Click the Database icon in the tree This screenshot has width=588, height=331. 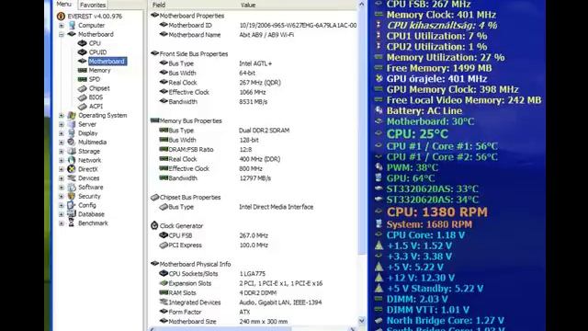pyautogui.click(x=72, y=214)
